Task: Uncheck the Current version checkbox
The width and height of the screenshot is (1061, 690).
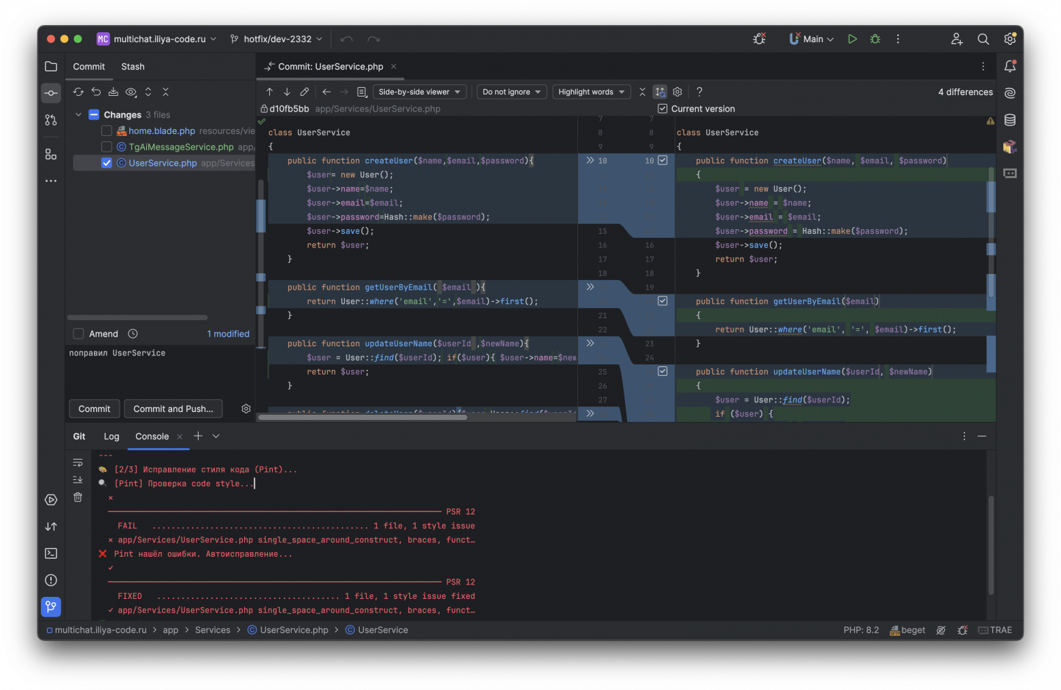Action: coord(662,109)
